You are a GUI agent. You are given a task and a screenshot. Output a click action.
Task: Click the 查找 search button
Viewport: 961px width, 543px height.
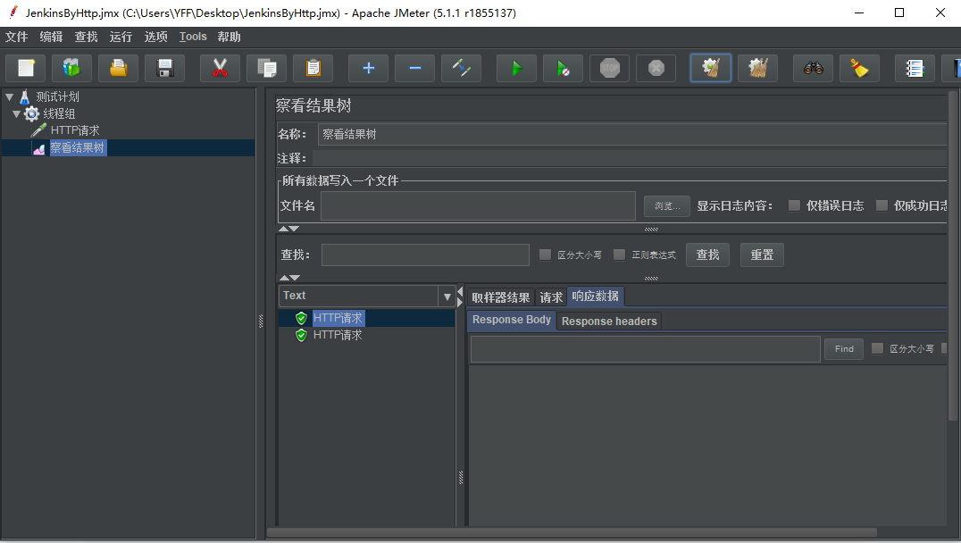708,255
